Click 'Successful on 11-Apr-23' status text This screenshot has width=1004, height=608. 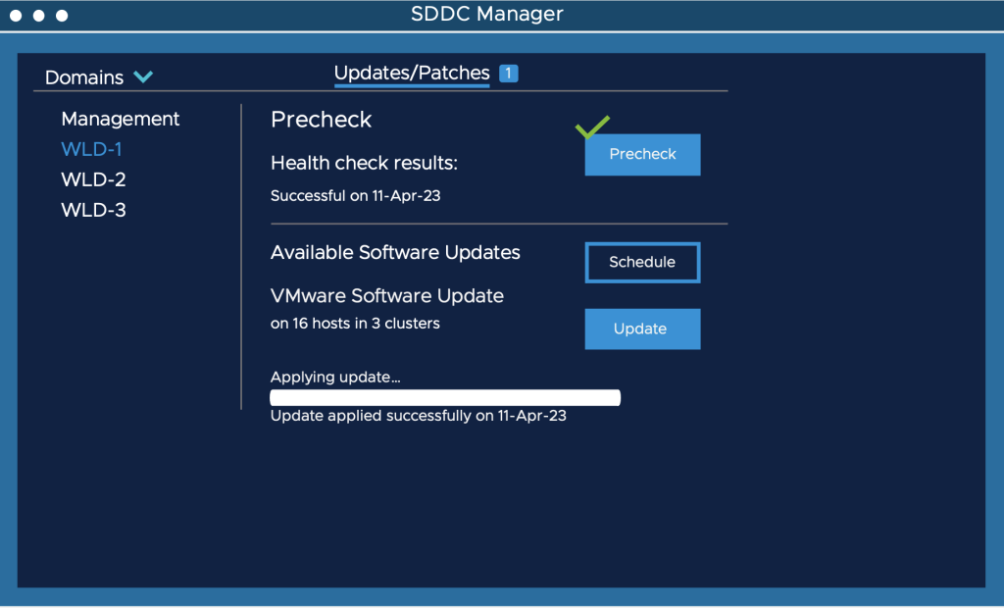[355, 195]
